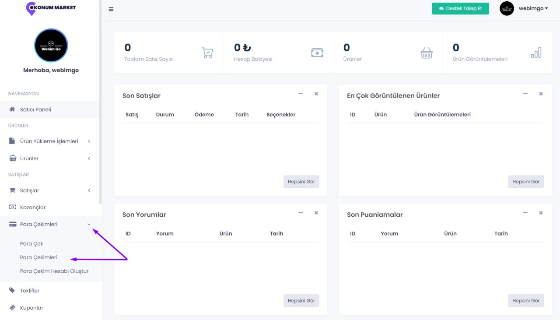
Task: Click the basket icon in Ürünler stat card
Action: pyautogui.click(x=427, y=53)
